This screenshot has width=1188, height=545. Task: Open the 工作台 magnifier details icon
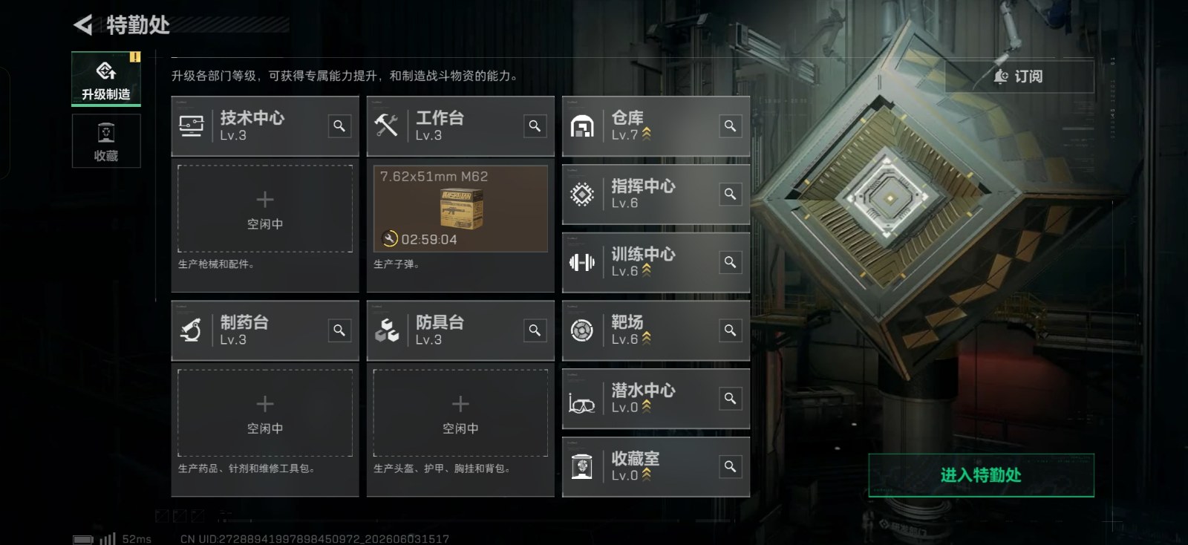[535, 126]
